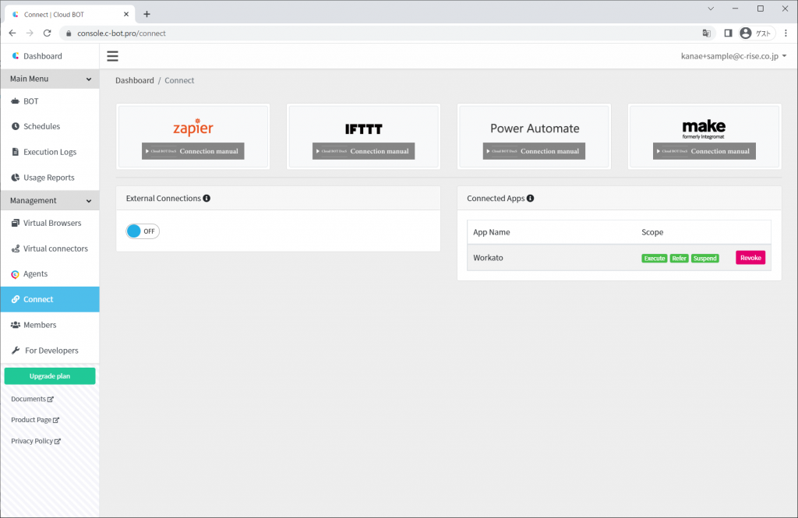798x518 pixels.
Task: Click the For Developers wrench icon
Action: coord(16,351)
